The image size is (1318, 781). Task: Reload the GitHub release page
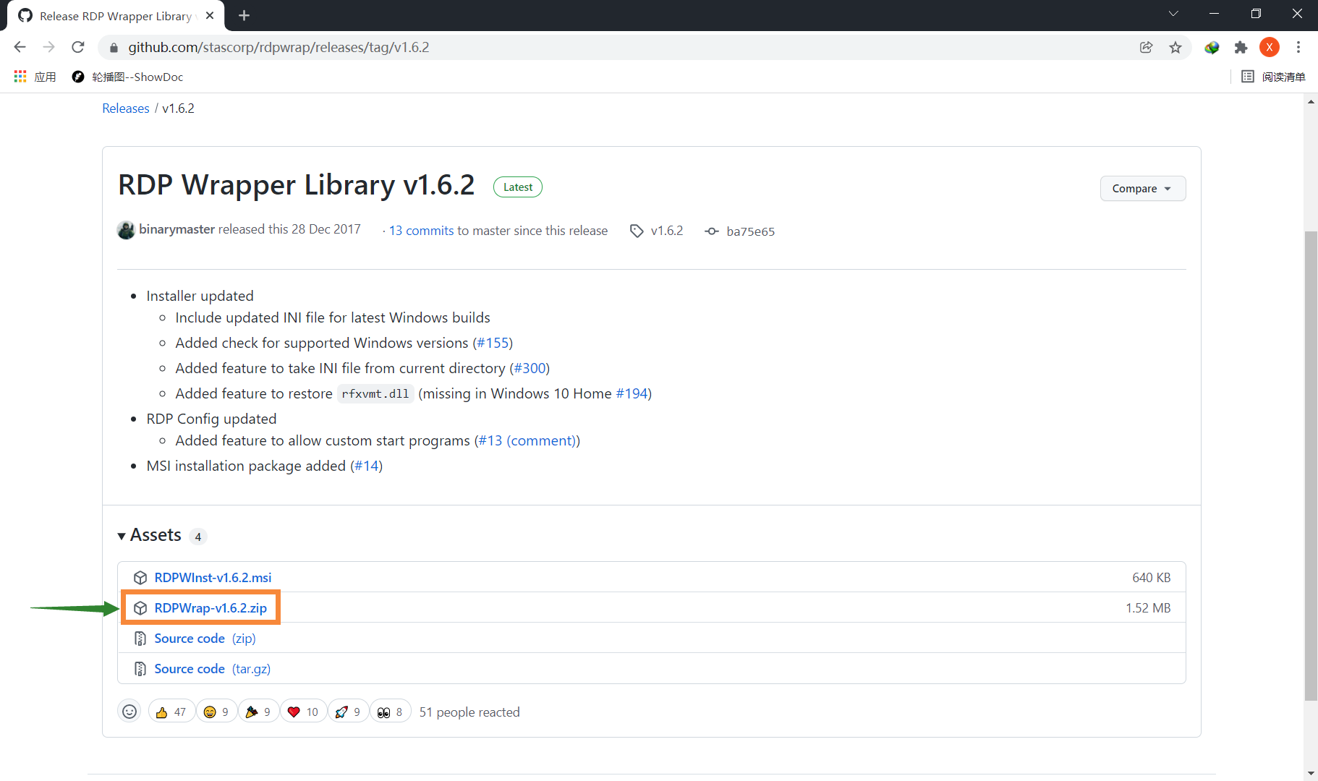pyautogui.click(x=78, y=47)
